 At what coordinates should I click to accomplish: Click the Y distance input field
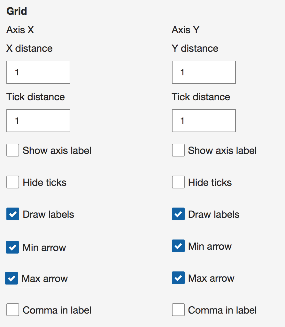[x=204, y=72]
